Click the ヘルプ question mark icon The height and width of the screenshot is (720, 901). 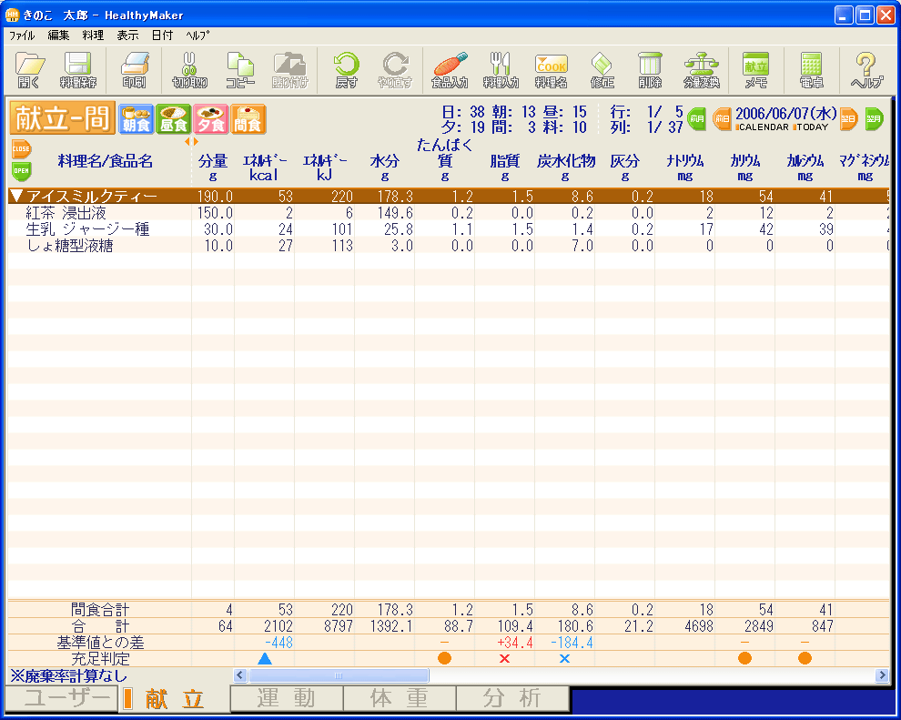[866, 70]
